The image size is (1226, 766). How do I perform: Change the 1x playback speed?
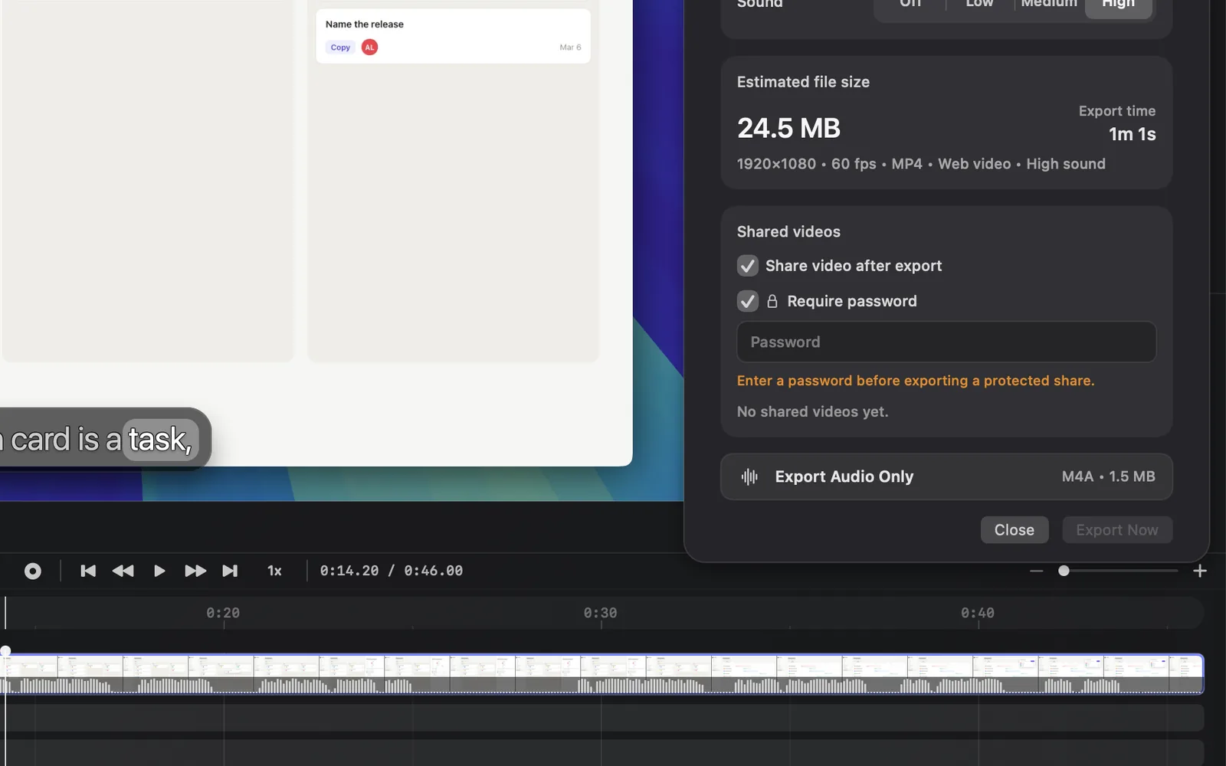pos(274,571)
